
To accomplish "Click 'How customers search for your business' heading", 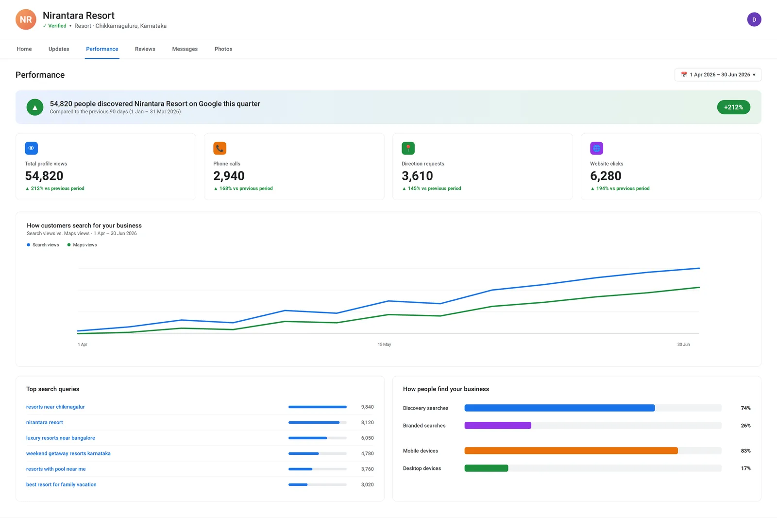I will pyautogui.click(x=84, y=225).
